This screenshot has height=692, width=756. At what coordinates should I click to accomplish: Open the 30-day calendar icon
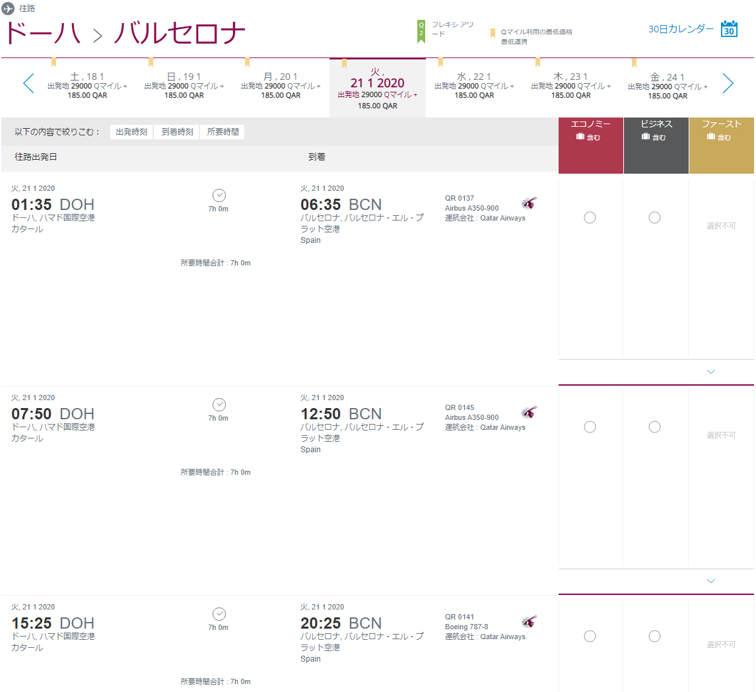tap(729, 29)
